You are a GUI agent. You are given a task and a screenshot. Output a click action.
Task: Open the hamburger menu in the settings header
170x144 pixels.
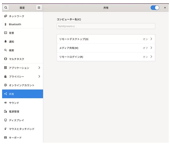(x=39, y=8)
